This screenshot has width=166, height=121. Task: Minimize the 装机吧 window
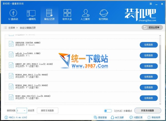click(x=156, y=4)
